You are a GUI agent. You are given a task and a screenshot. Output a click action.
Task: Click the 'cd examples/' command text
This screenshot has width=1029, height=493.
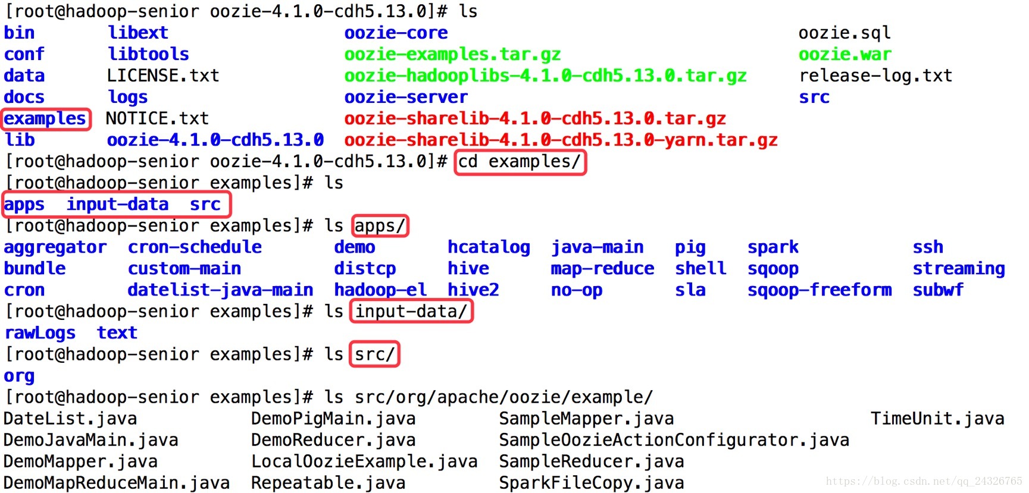click(x=520, y=162)
